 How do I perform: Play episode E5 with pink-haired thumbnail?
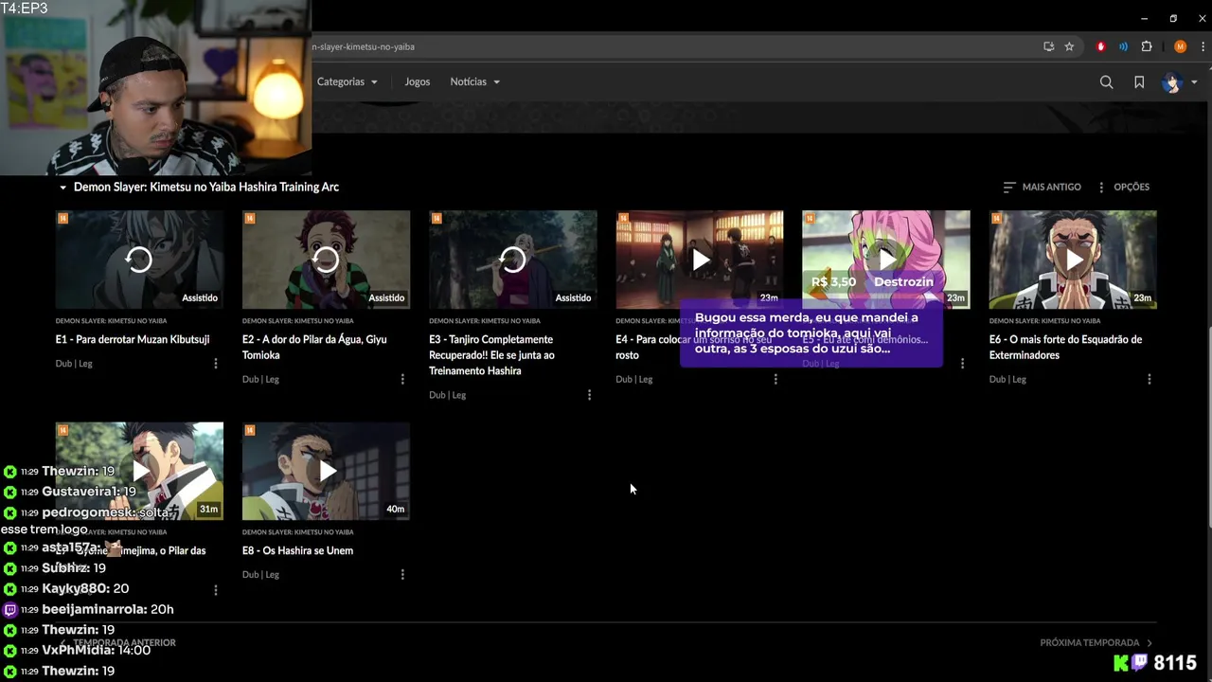[x=886, y=260]
